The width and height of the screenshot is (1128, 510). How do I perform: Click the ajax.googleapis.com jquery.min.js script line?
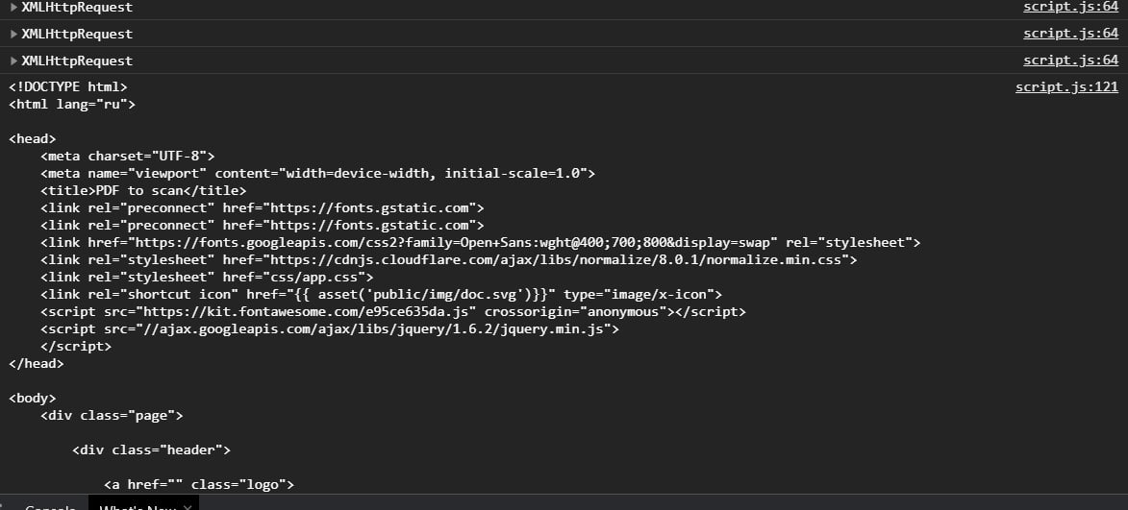[330, 328]
